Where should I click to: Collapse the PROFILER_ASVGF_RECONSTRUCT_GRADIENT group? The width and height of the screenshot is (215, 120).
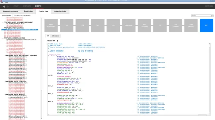[x=5, y=56]
